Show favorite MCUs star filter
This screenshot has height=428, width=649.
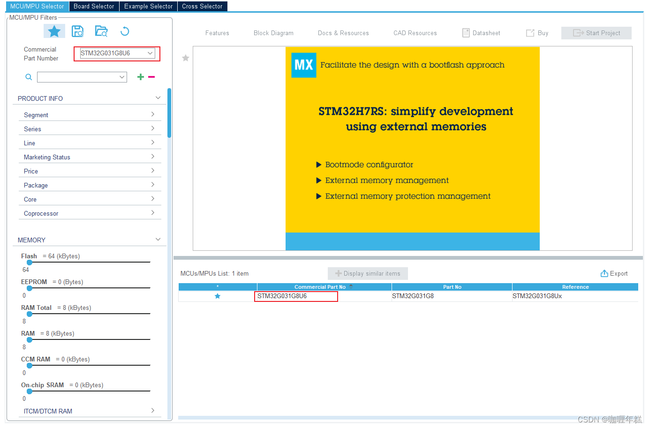click(54, 31)
